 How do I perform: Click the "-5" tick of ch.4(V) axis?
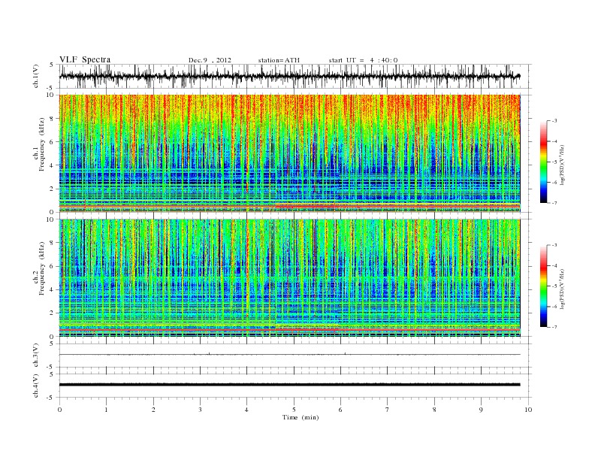click(x=51, y=398)
